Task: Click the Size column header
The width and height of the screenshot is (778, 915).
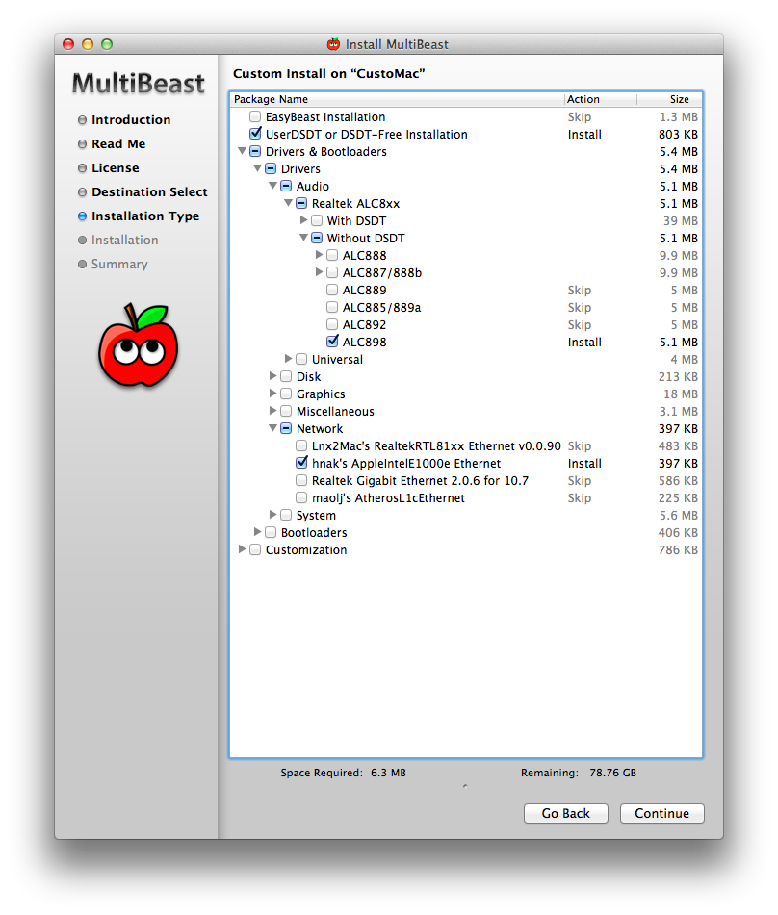Action: 669,99
